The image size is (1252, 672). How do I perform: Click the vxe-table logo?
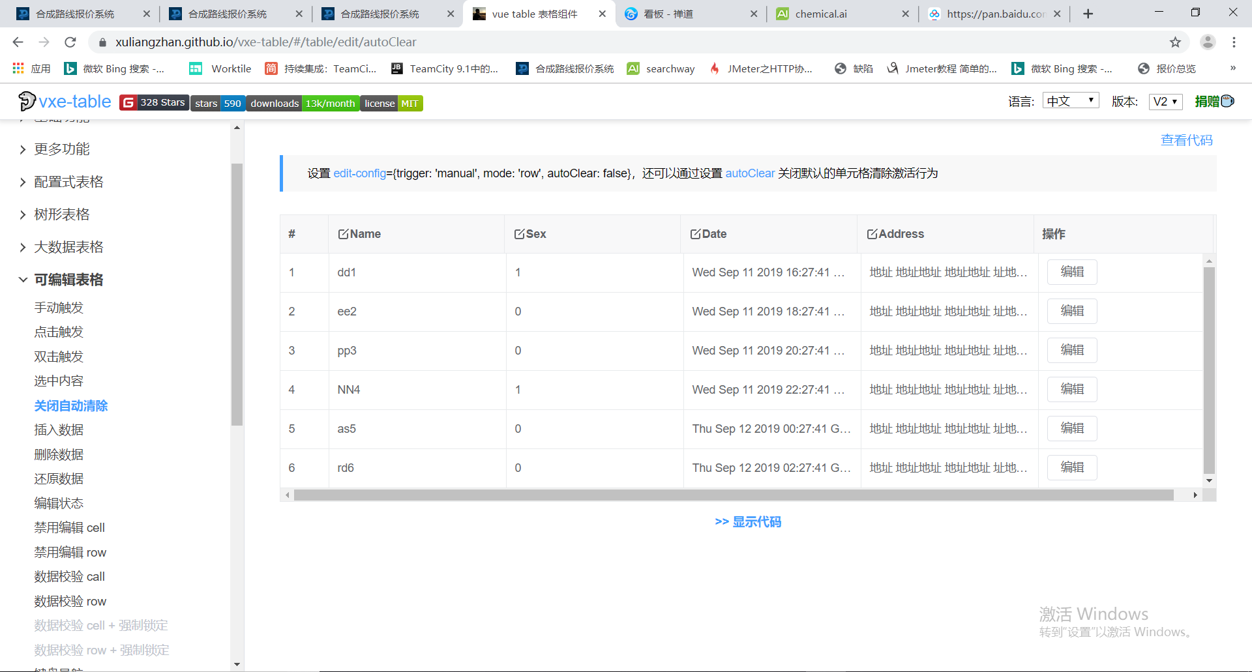click(x=65, y=102)
